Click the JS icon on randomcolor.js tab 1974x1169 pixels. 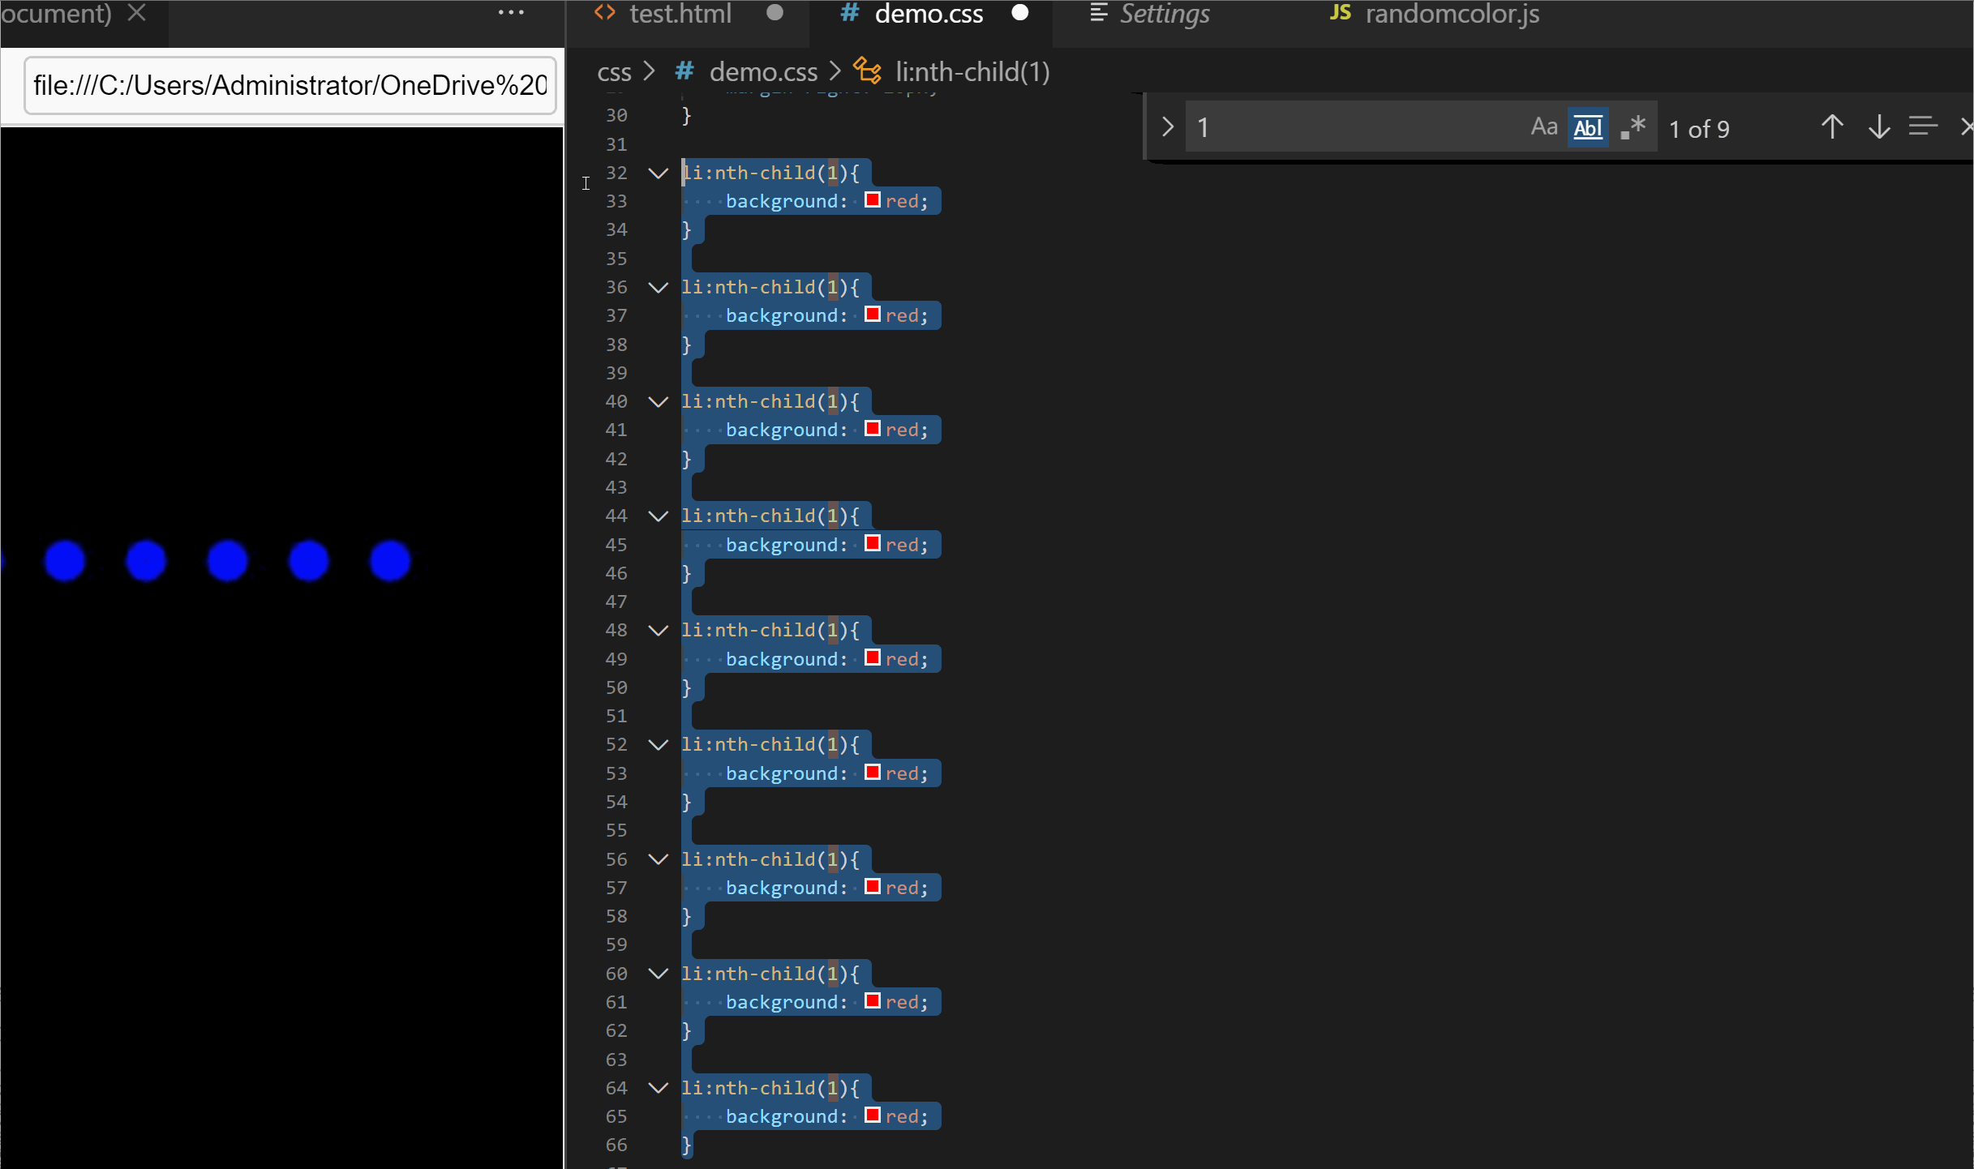[x=1341, y=14]
